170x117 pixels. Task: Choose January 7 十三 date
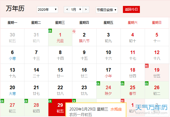[36, 55]
